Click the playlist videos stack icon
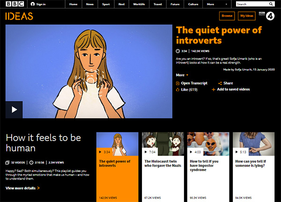 [x=7, y=163]
